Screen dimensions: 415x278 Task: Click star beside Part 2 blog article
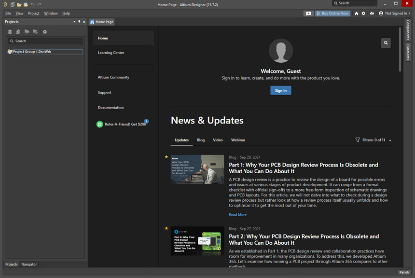[x=166, y=228]
